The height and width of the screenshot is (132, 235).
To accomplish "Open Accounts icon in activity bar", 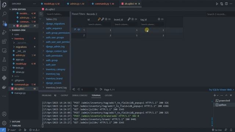I will (x=4, y=114).
